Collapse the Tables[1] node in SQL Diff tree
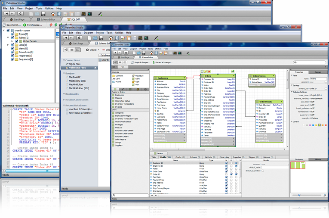 (x=8, y=37)
